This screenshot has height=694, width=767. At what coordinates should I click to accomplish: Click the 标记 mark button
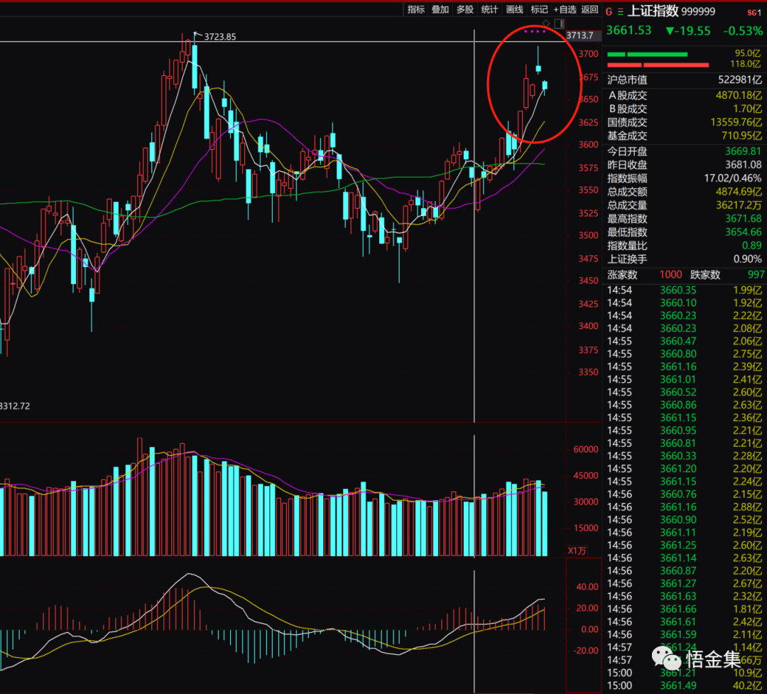click(539, 9)
